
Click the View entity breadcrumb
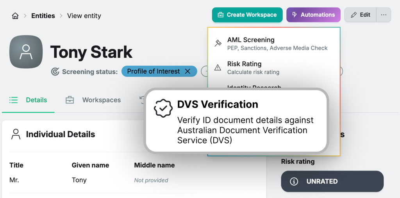pos(84,16)
